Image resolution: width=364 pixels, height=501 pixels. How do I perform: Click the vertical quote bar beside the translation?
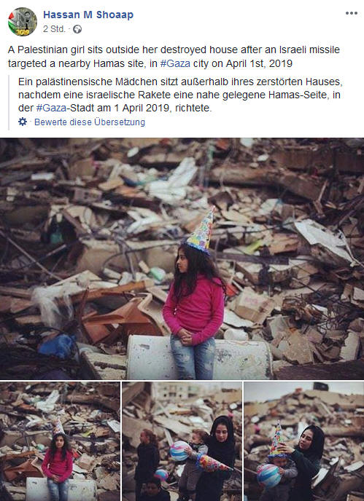(9, 102)
